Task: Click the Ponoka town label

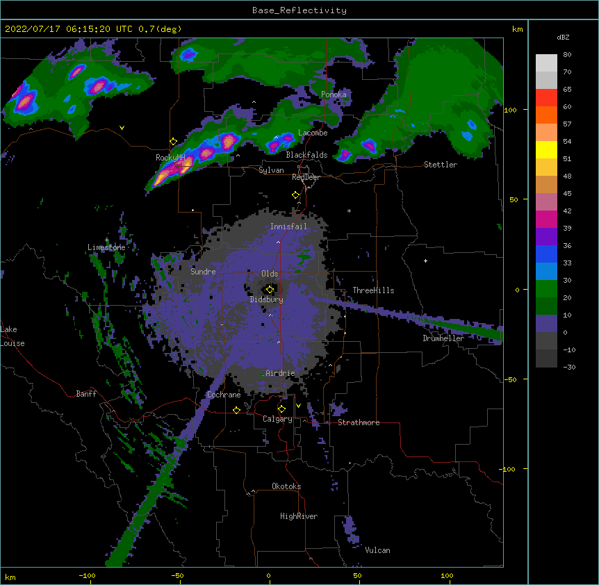Action: click(334, 94)
